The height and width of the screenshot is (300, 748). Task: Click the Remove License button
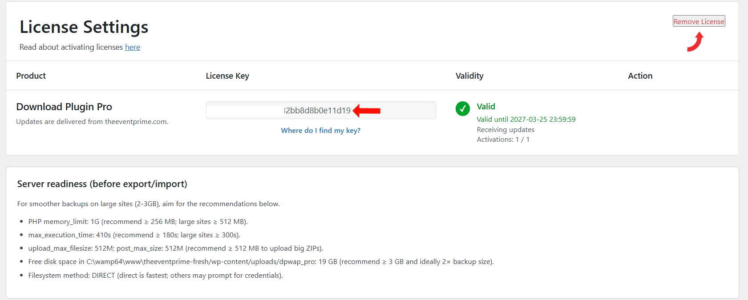pyautogui.click(x=699, y=21)
